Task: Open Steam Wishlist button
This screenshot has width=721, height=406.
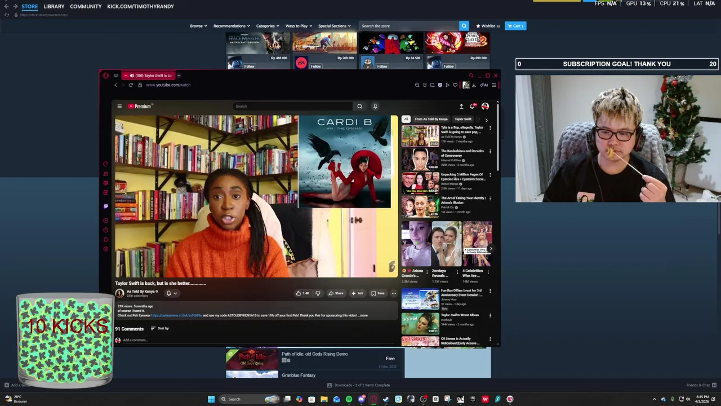Action: [x=488, y=26]
